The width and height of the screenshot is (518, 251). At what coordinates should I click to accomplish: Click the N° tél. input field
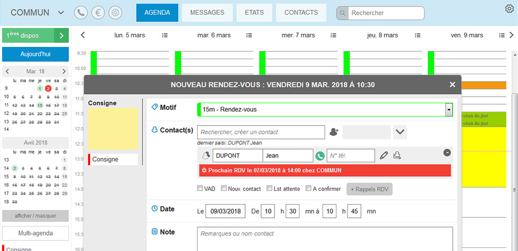351,155
